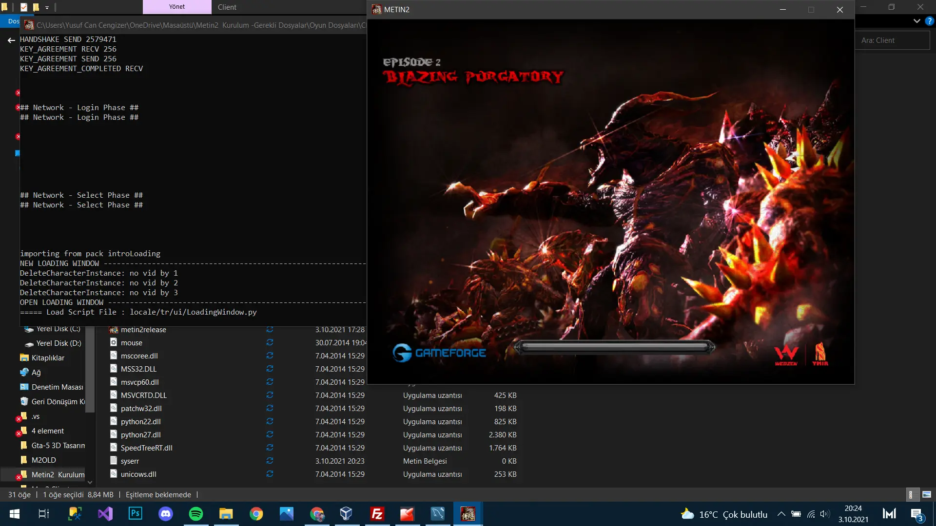Select MSVCRTD.DLL in the file list
This screenshot has width=936, height=526.
144,395
